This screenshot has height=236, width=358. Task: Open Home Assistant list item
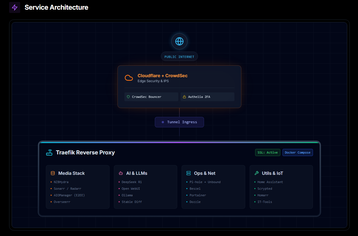point(270,182)
